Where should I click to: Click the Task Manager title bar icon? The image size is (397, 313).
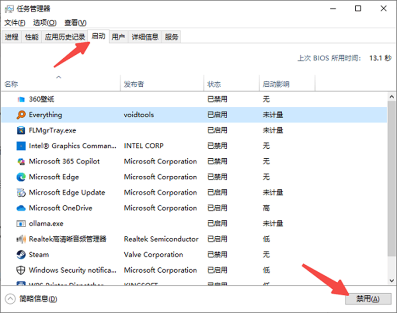point(9,8)
